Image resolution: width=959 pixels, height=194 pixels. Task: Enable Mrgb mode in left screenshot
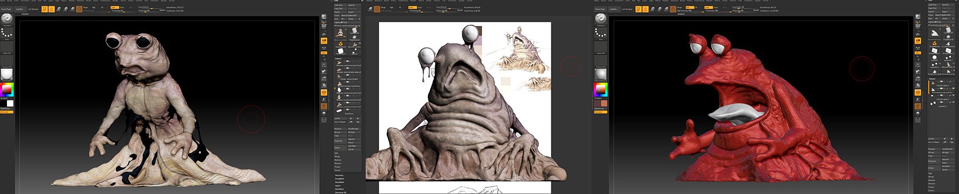coord(86,7)
